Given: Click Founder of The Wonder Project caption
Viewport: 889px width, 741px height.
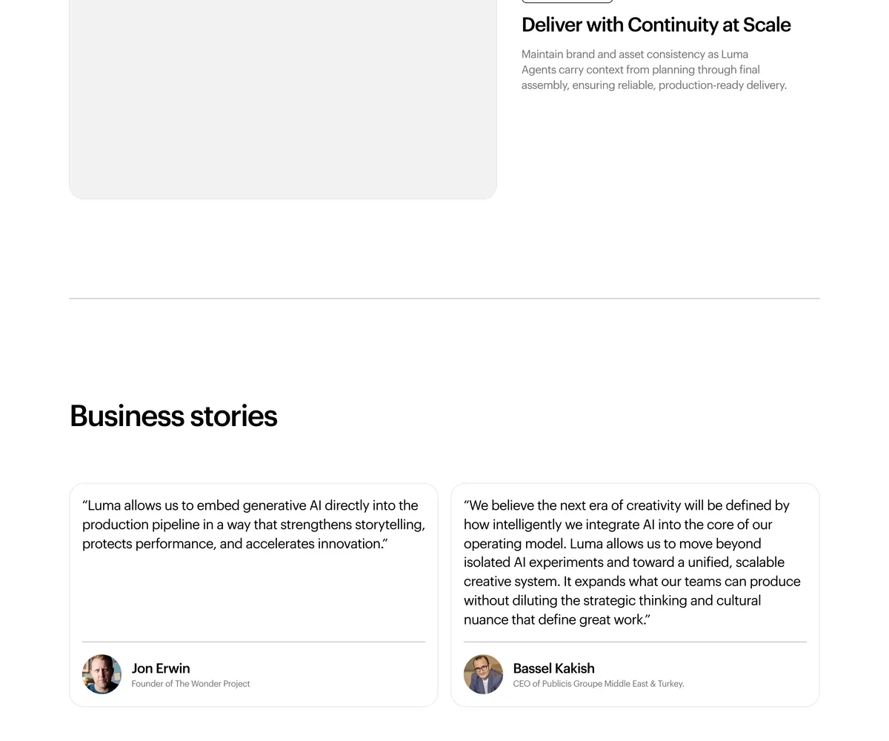Looking at the screenshot, I should coord(190,684).
